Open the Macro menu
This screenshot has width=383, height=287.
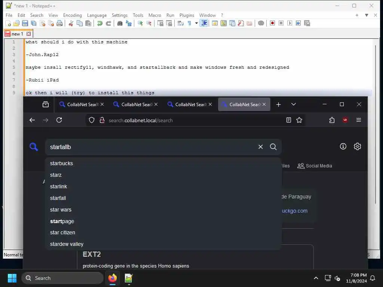tap(154, 15)
